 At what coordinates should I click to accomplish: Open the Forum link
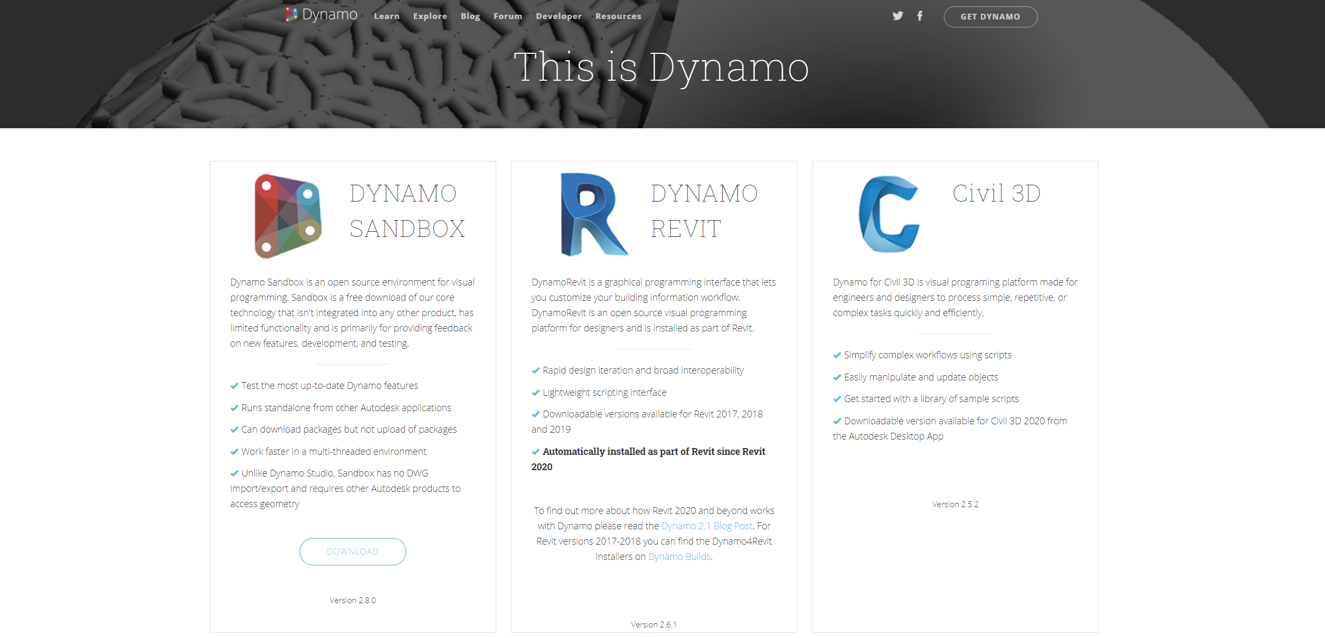(507, 16)
